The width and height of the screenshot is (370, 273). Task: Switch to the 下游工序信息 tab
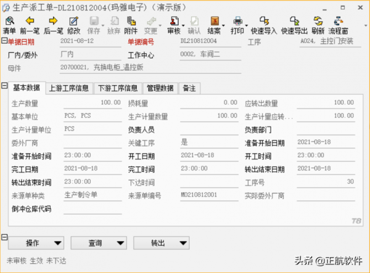coord(118,88)
